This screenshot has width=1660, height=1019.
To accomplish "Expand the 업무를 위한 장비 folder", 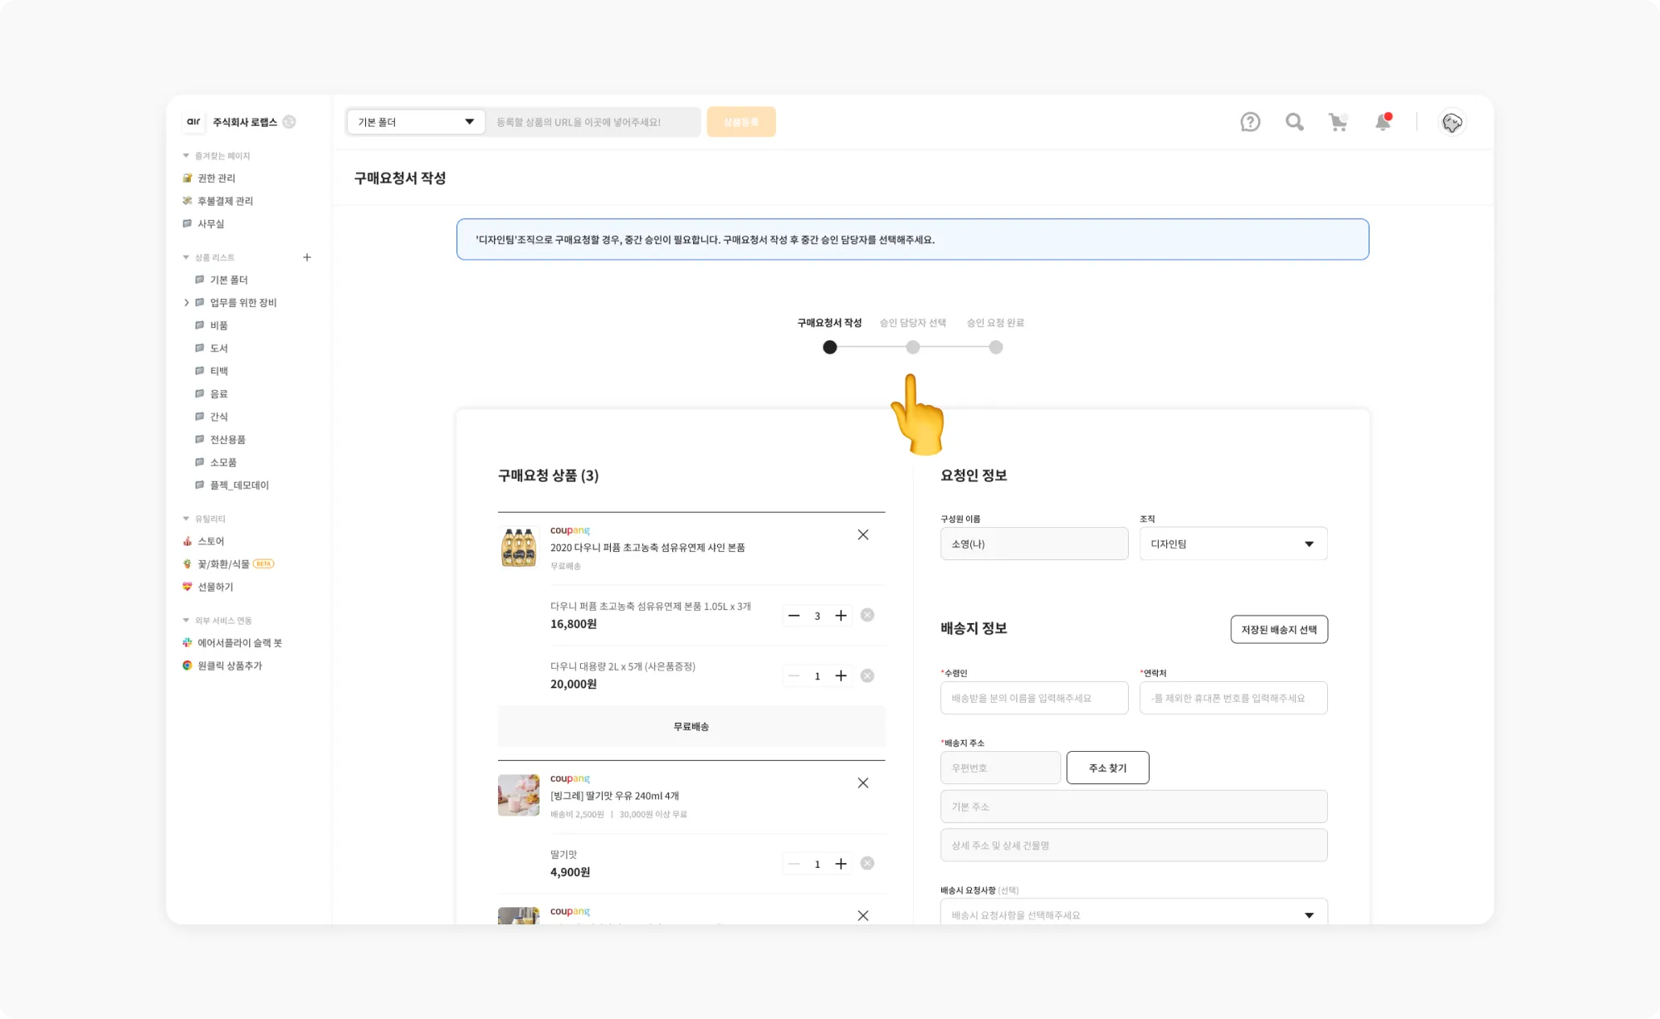I will 187,303.
